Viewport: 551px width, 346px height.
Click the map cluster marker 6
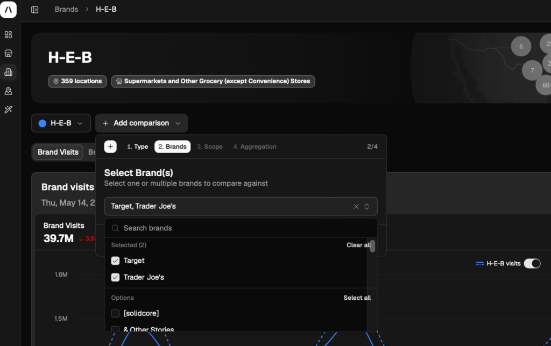521,46
